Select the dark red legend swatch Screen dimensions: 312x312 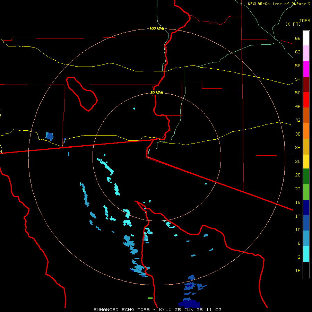[x=306, y=85]
